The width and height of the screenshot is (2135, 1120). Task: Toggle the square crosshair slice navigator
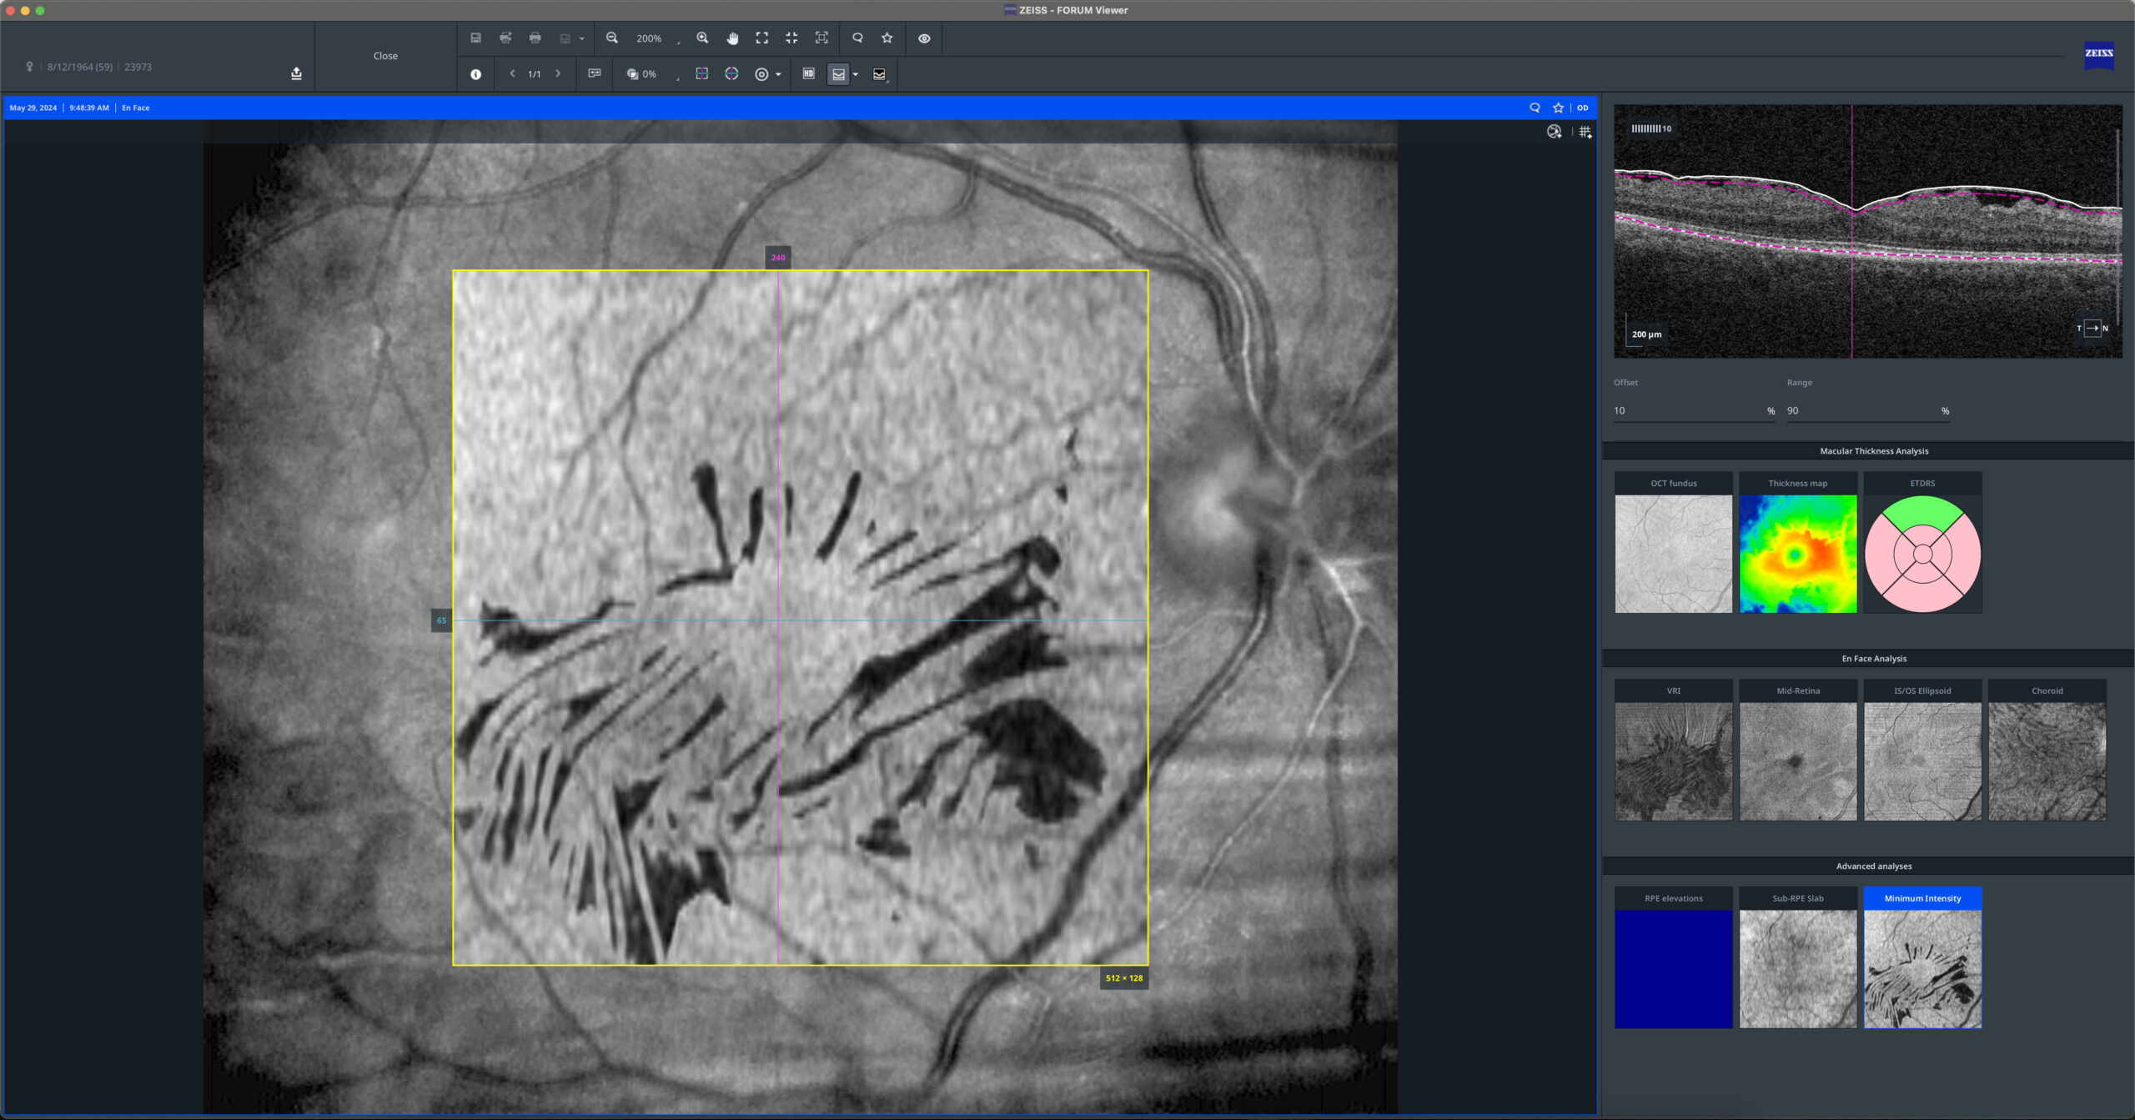coord(702,74)
